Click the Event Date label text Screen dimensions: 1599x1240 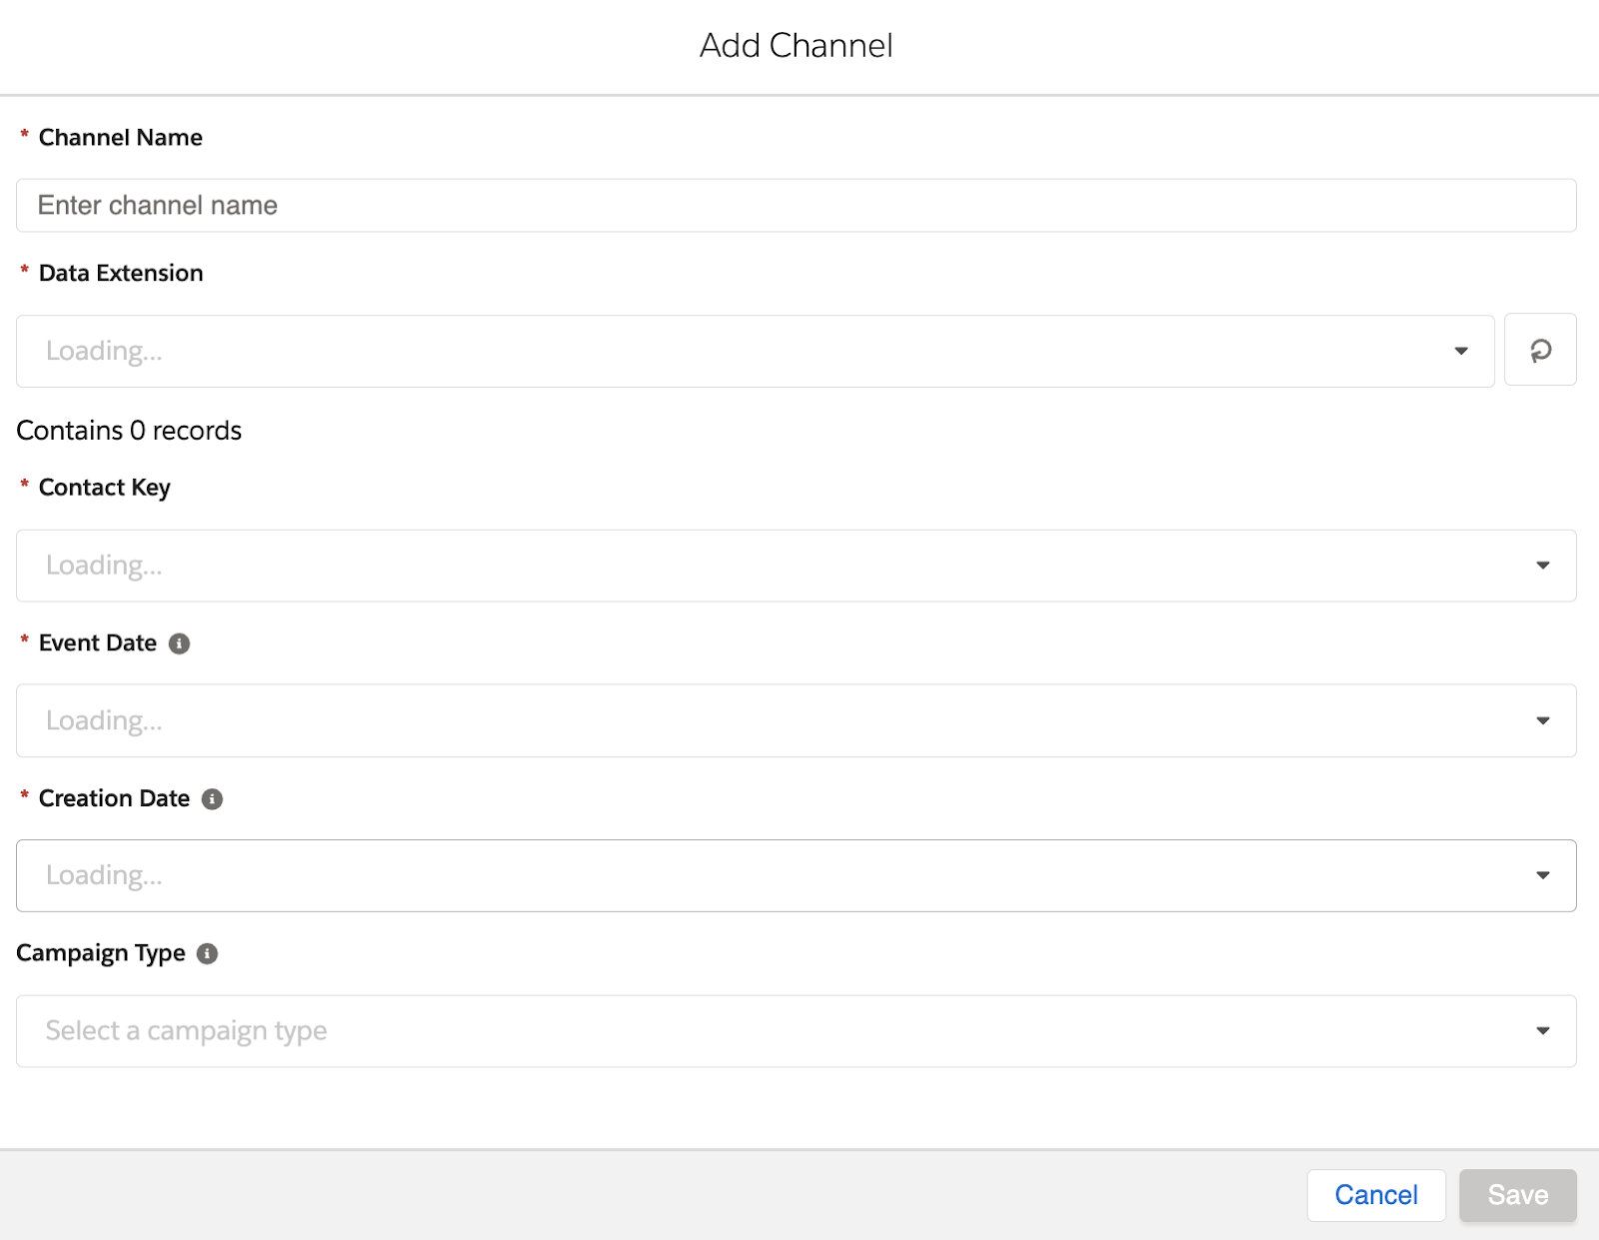click(x=97, y=643)
